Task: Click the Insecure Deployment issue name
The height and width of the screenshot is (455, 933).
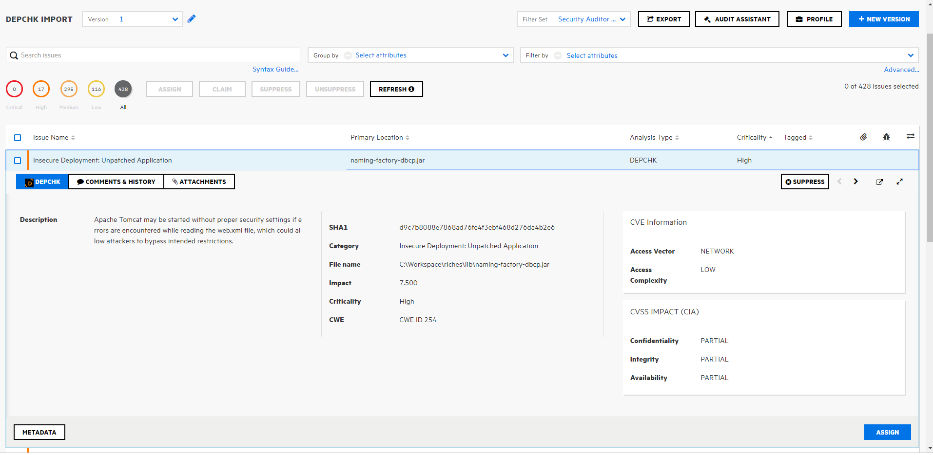Action: (x=102, y=161)
